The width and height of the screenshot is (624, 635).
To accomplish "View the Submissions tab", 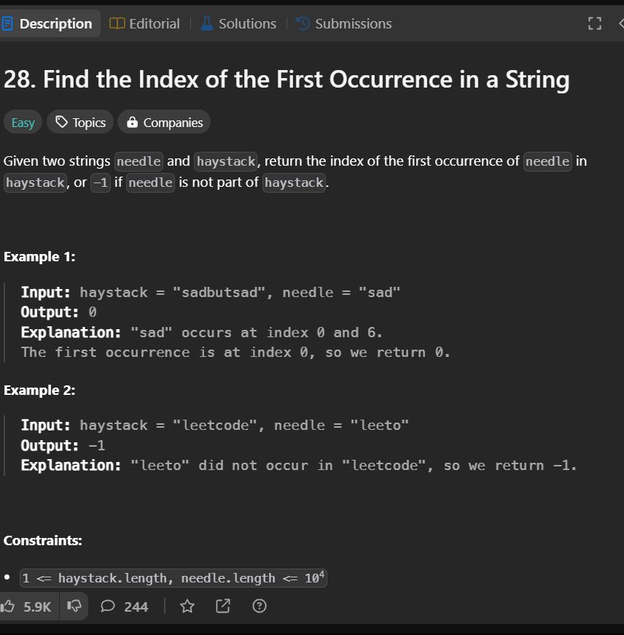I will pyautogui.click(x=344, y=23).
